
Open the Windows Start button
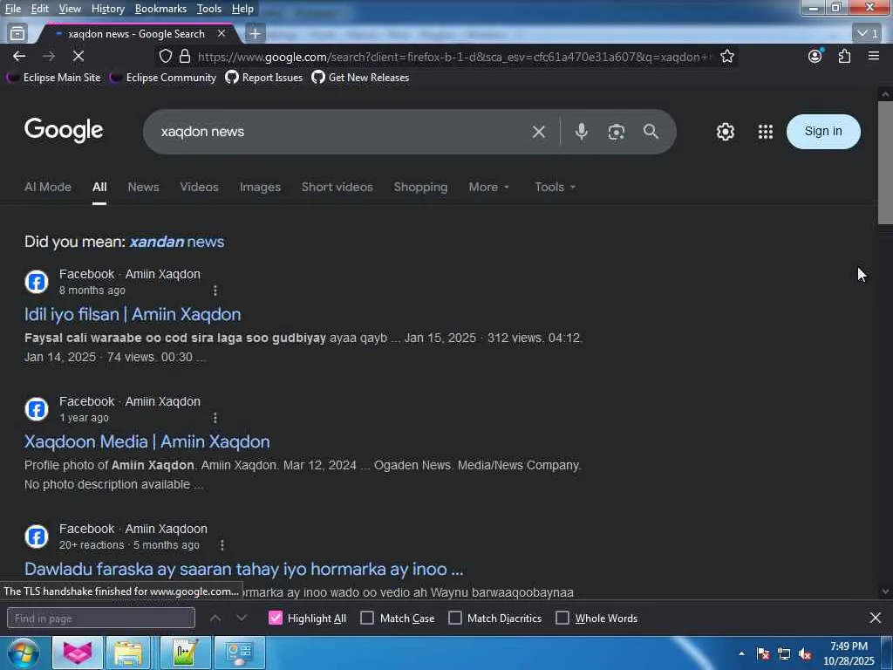point(24,653)
